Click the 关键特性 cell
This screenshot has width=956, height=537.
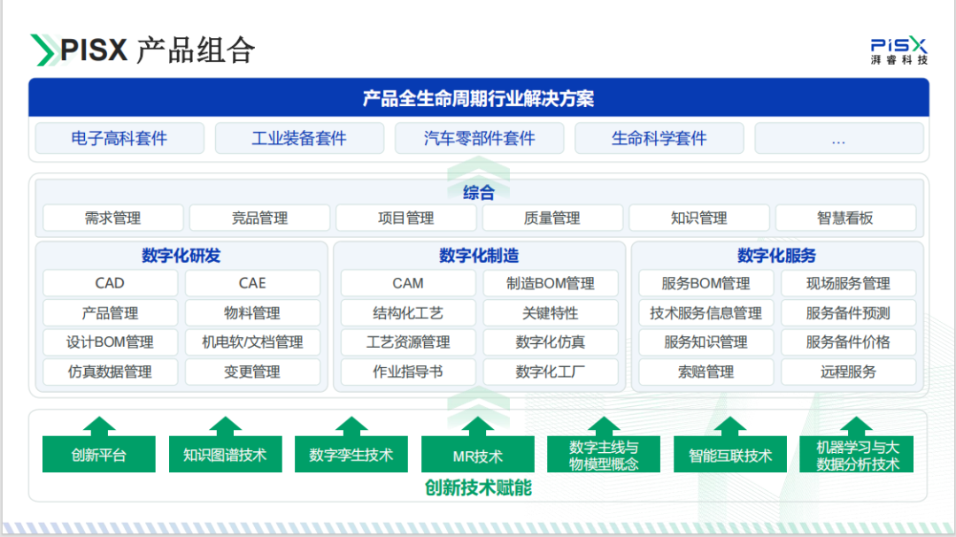551,312
